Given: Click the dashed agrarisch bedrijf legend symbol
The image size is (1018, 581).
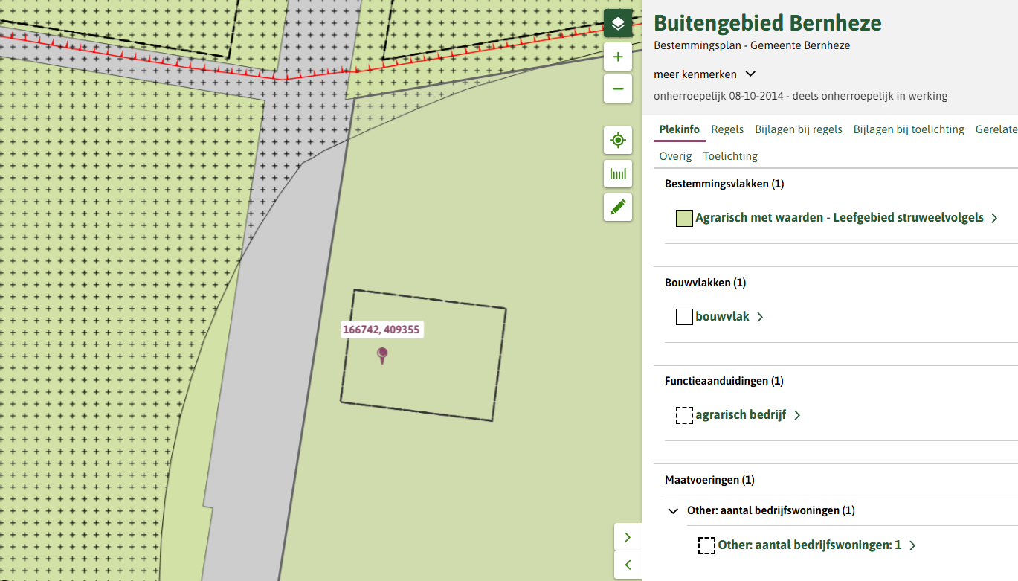Looking at the screenshot, I should tap(684, 415).
